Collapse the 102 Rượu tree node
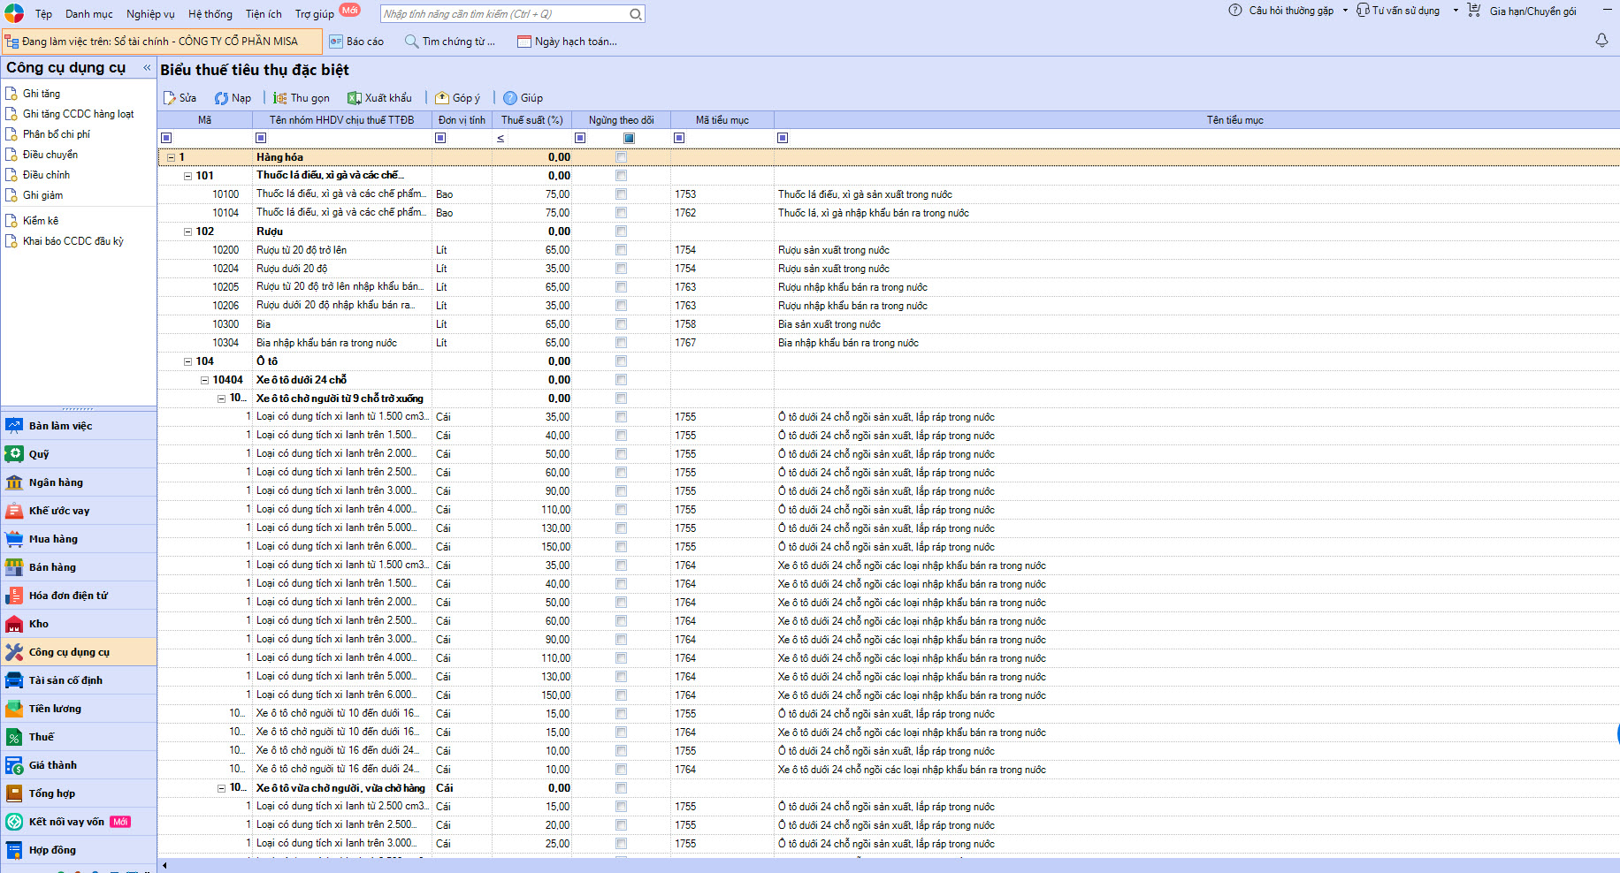1620x873 pixels. [187, 232]
